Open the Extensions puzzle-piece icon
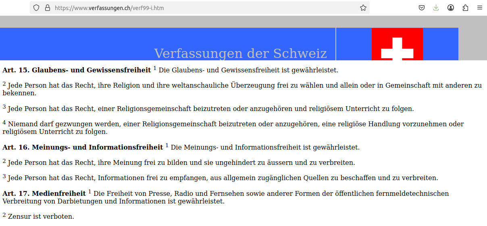 click(465, 8)
